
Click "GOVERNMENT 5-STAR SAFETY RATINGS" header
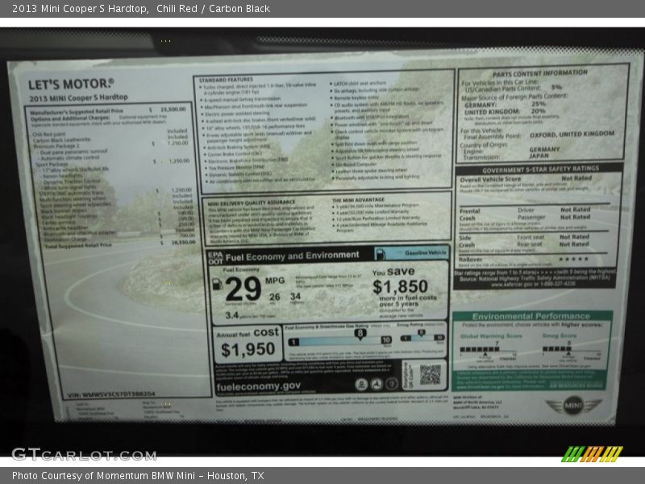(540, 169)
